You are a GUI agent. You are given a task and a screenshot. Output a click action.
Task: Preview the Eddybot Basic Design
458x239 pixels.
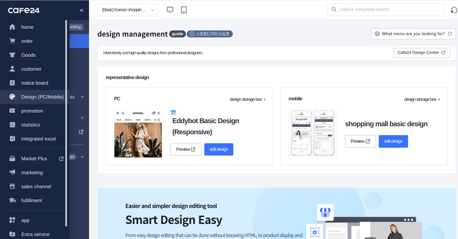point(186,149)
